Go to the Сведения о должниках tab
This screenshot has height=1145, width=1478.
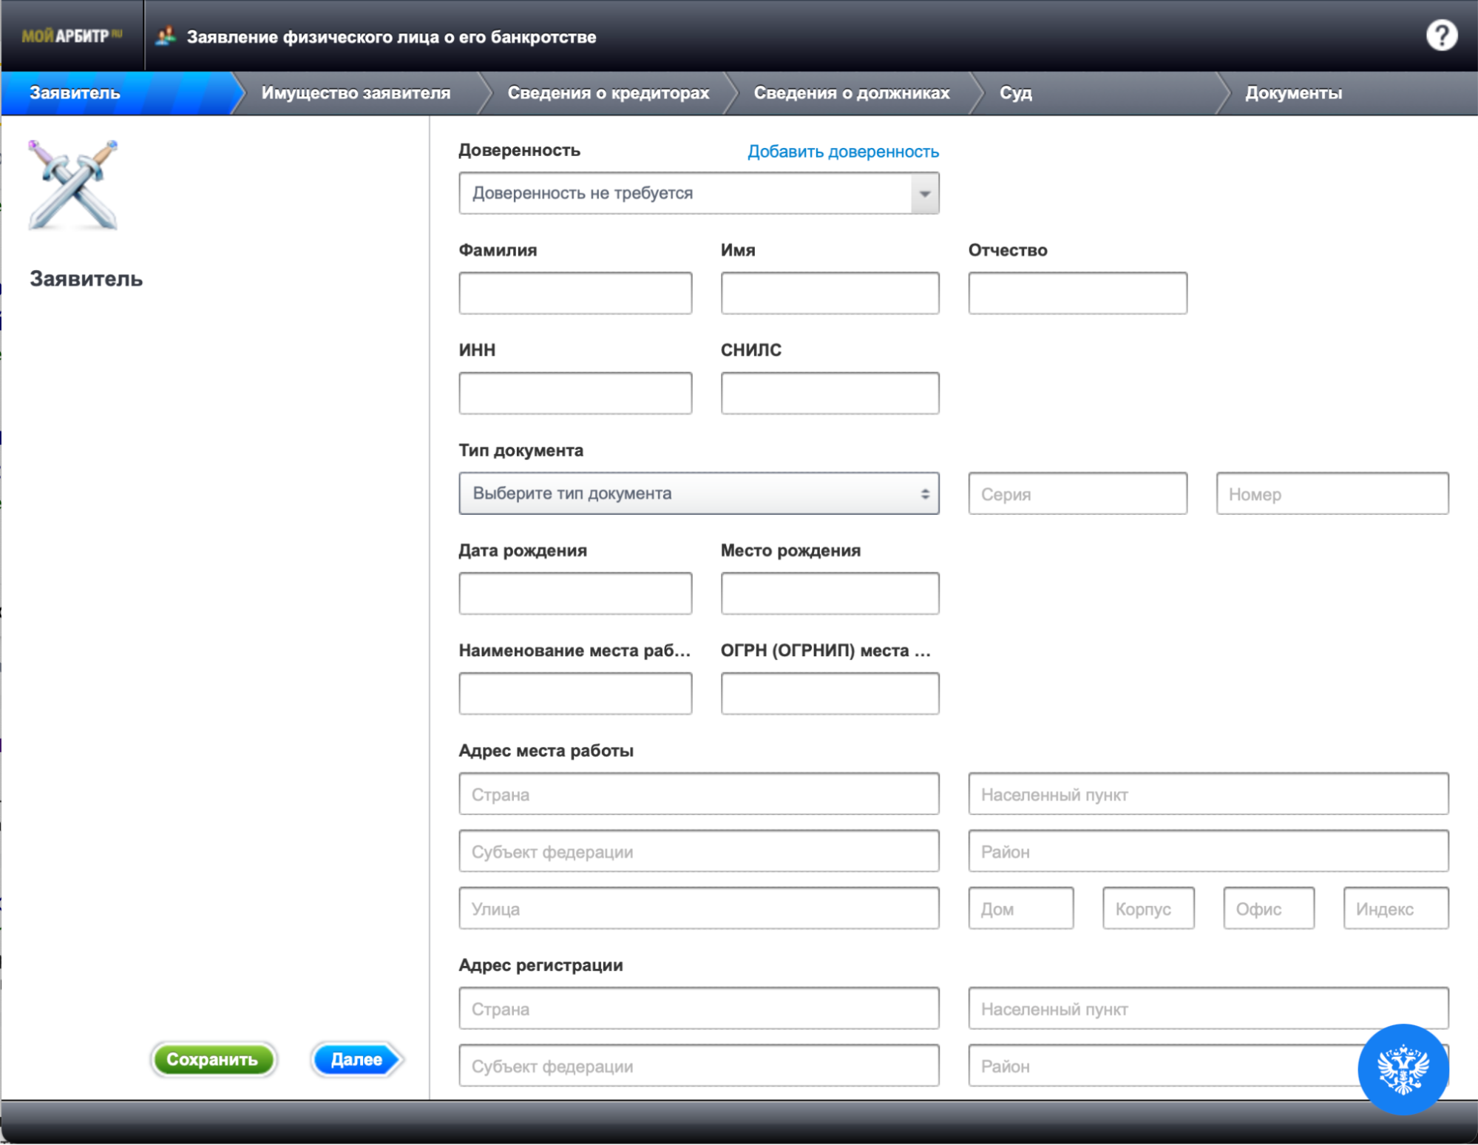pos(851,93)
